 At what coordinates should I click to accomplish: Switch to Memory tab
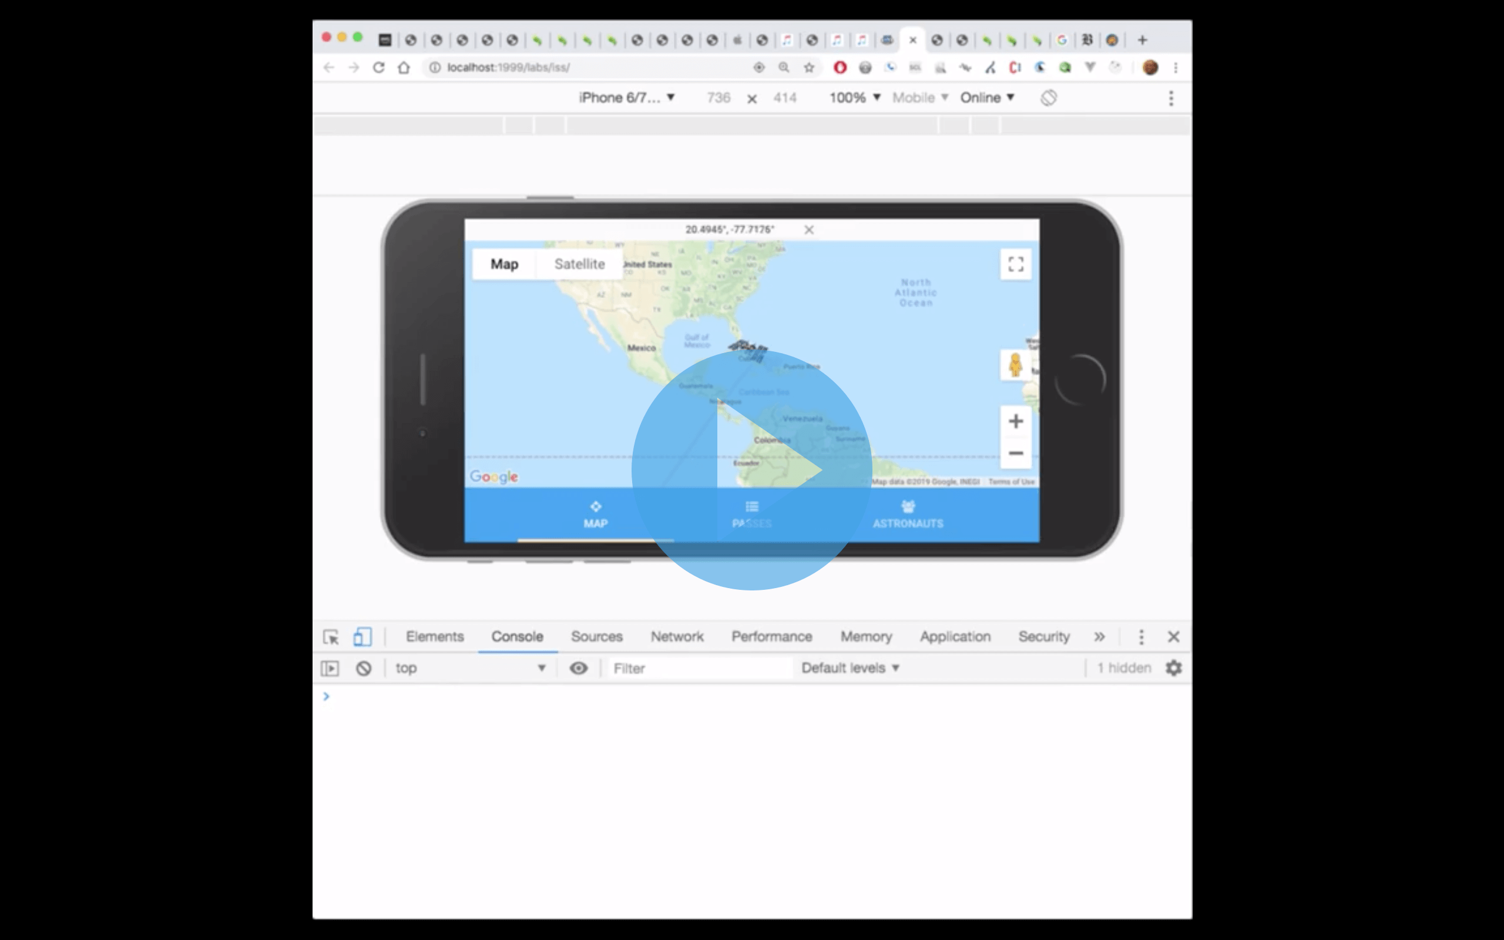866,637
